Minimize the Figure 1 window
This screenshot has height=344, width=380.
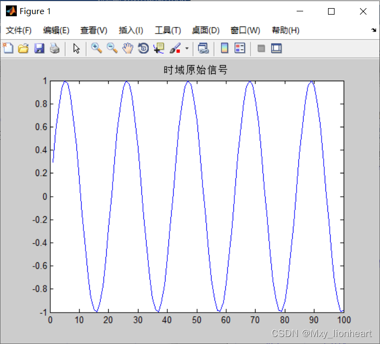click(x=300, y=11)
